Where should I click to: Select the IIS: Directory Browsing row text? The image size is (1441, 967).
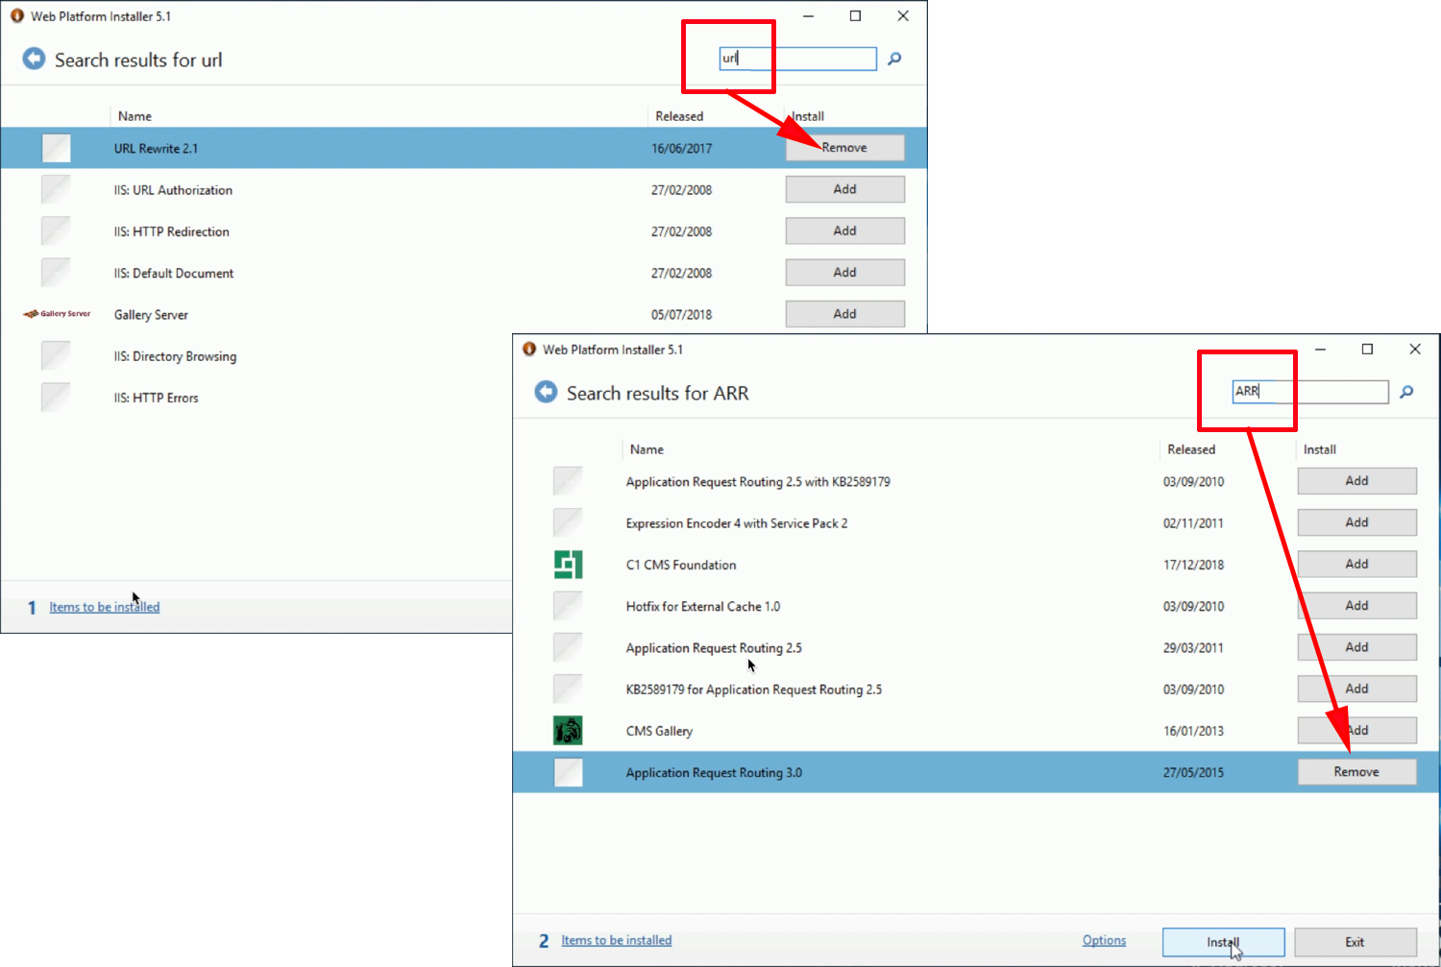175,356
